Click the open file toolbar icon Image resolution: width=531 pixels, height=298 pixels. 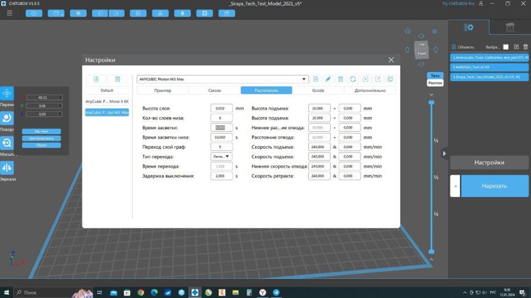pos(34,13)
